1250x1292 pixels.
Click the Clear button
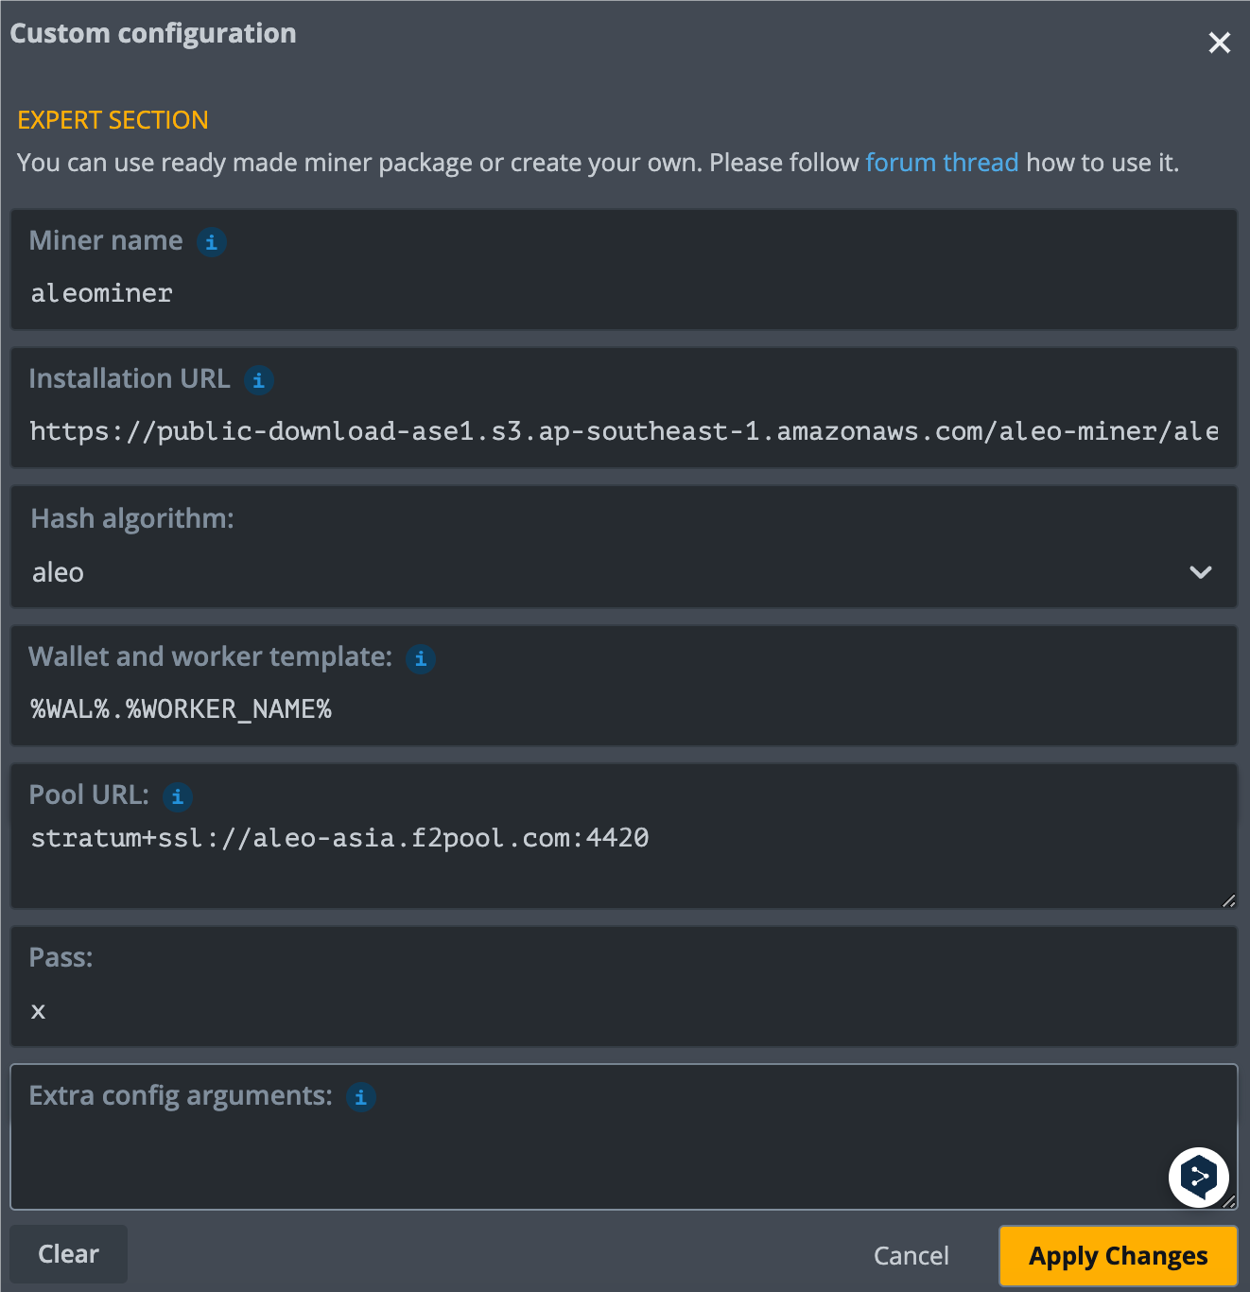68,1254
